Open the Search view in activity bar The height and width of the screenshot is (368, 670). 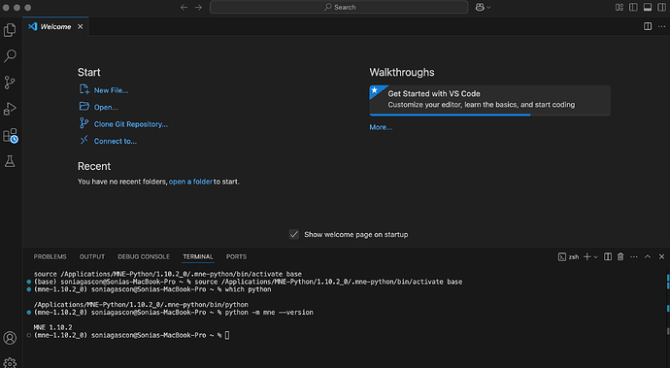click(x=10, y=56)
